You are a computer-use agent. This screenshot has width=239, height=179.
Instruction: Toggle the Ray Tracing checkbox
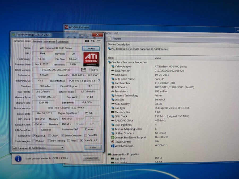pyautogui.click(x=49, y=141)
